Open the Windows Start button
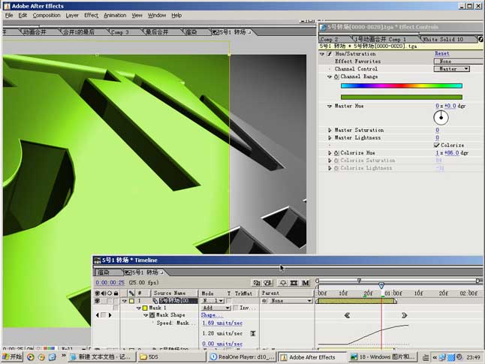The width and height of the screenshot is (485, 364). 12,357
